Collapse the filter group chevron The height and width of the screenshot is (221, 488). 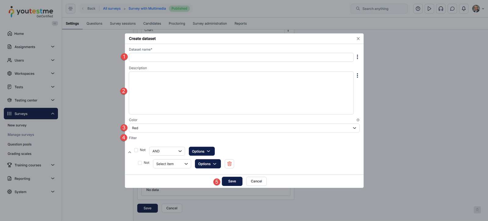click(x=130, y=152)
